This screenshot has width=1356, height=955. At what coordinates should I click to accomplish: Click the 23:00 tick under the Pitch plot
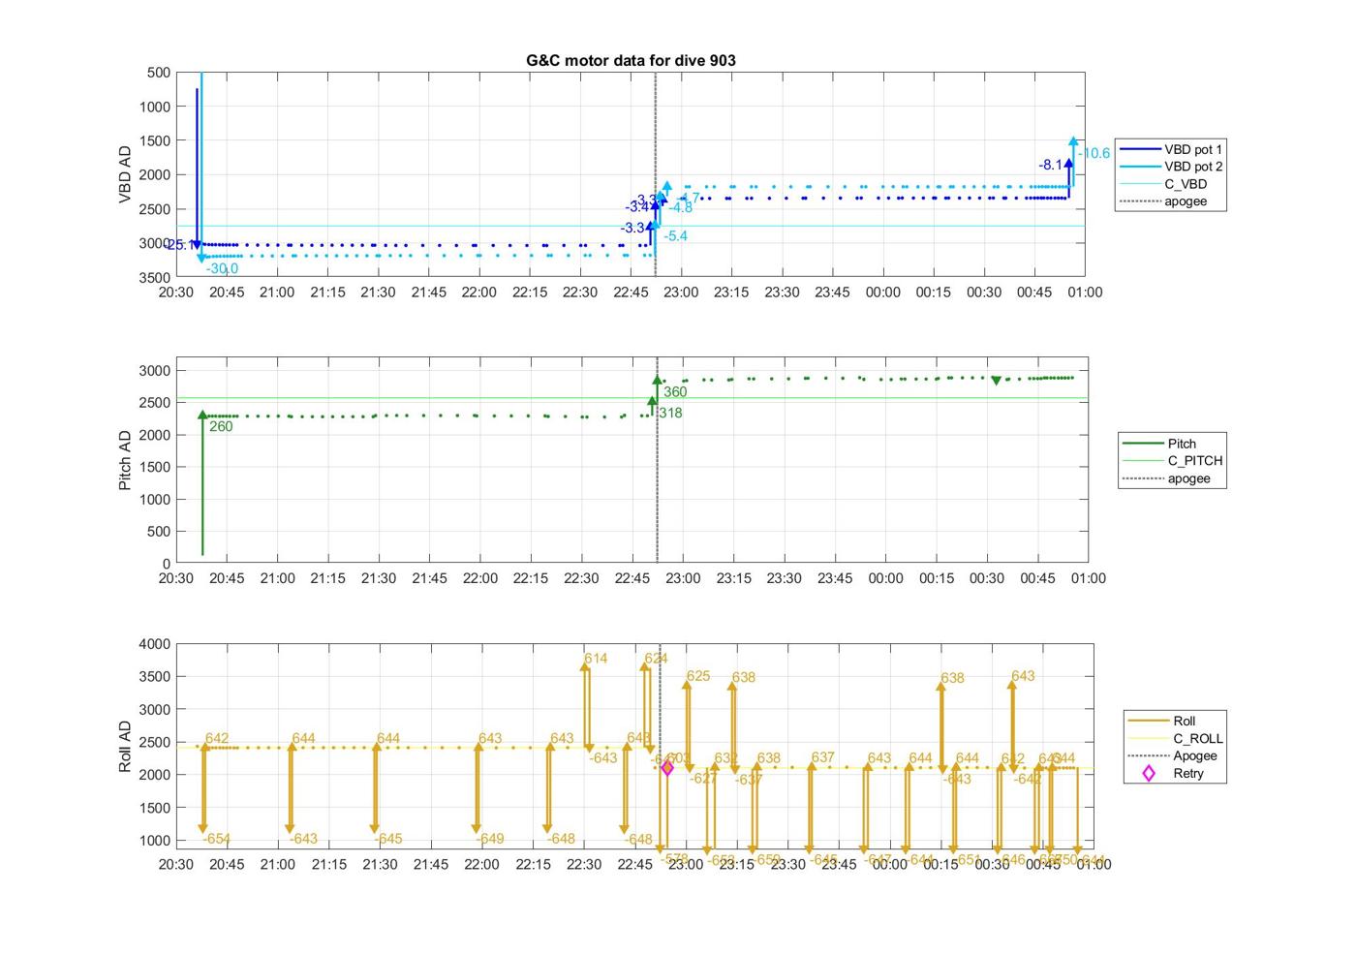click(x=683, y=578)
